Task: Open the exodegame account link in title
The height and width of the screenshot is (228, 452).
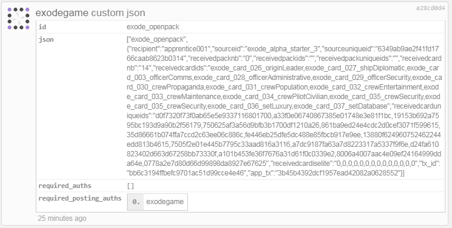Action: [62, 13]
